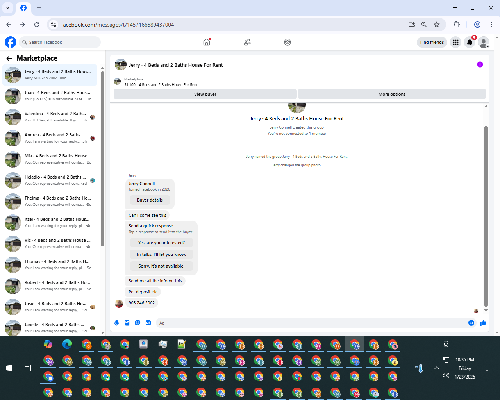
Task: Open the browser extensions puzzle icon
Action: pyautogui.click(x=456, y=25)
